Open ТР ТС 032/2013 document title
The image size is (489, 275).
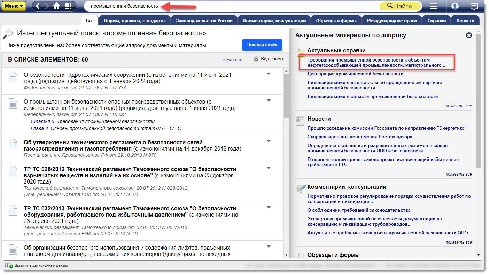(x=131, y=215)
